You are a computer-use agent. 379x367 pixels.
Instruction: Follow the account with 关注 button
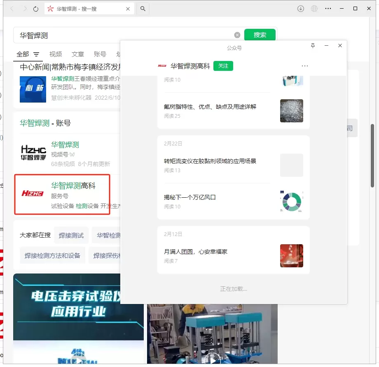[x=223, y=66]
